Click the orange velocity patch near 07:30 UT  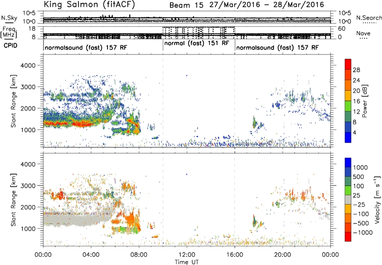pyautogui.click(x=132, y=218)
